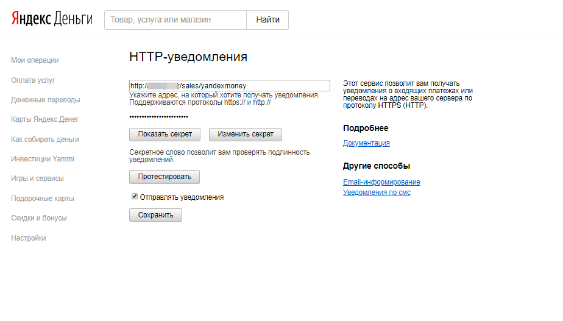The width and height of the screenshot is (563, 321).
Task: Go to Игры и сервисы
Action: coord(37,178)
